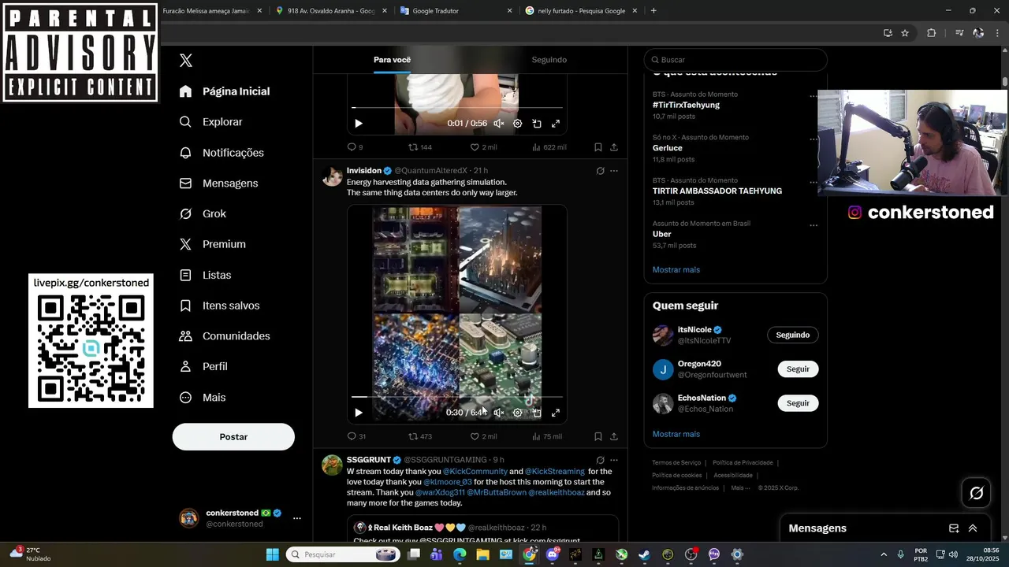Open the #TirTirxTaehyung trending topic
1009x567 pixels.
pos(686,105)
